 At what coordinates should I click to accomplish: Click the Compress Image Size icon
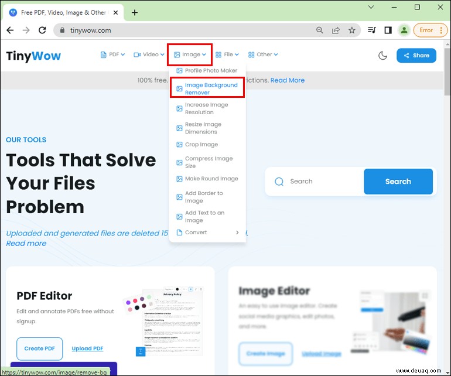pyautogui.click(x=179, y=163)
